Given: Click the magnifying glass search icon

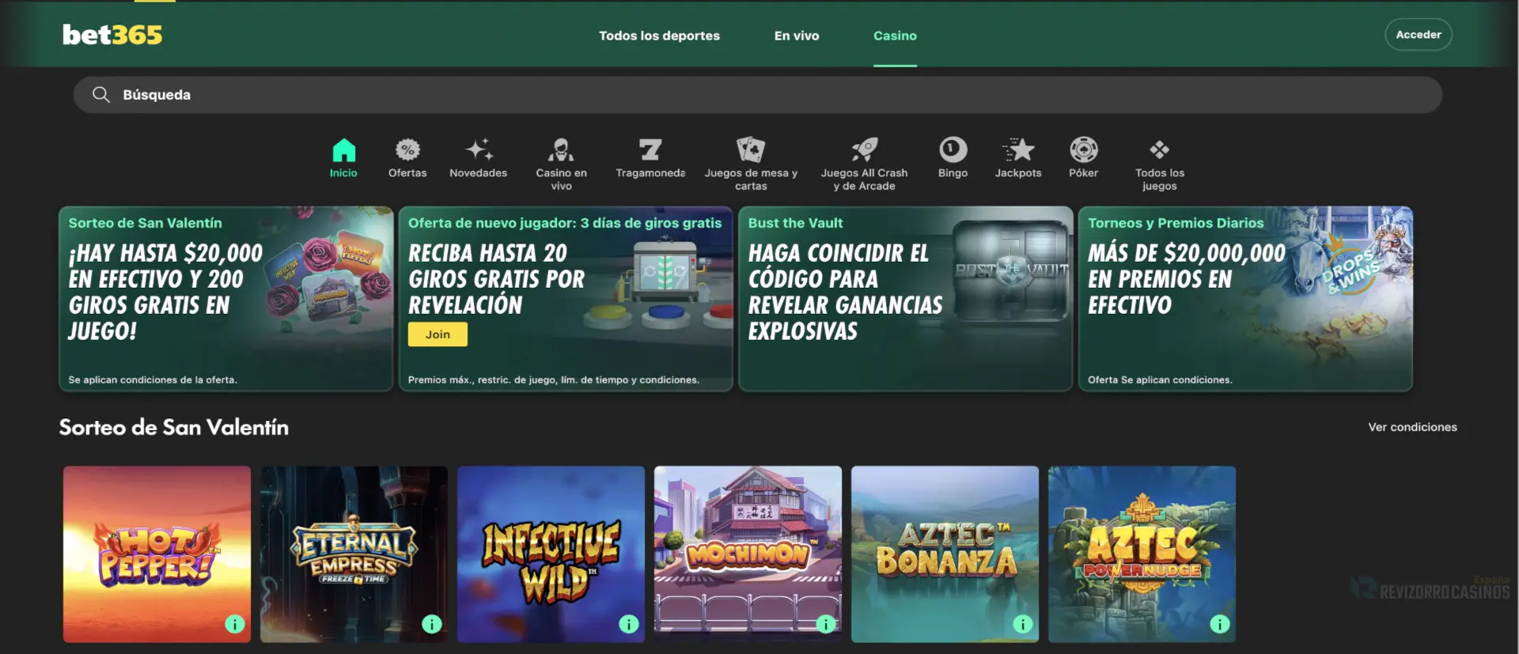Looking at the screenshot, I should (x=101, y=95).
